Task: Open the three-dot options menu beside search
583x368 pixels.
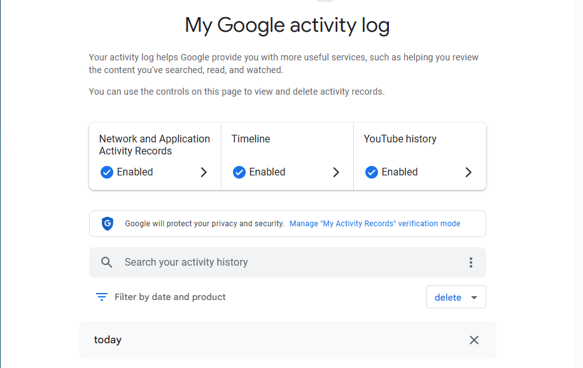Action: pyautogui.click(x=470, y=262)
